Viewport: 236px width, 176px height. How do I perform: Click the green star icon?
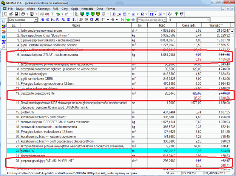[x=128, y=20]
